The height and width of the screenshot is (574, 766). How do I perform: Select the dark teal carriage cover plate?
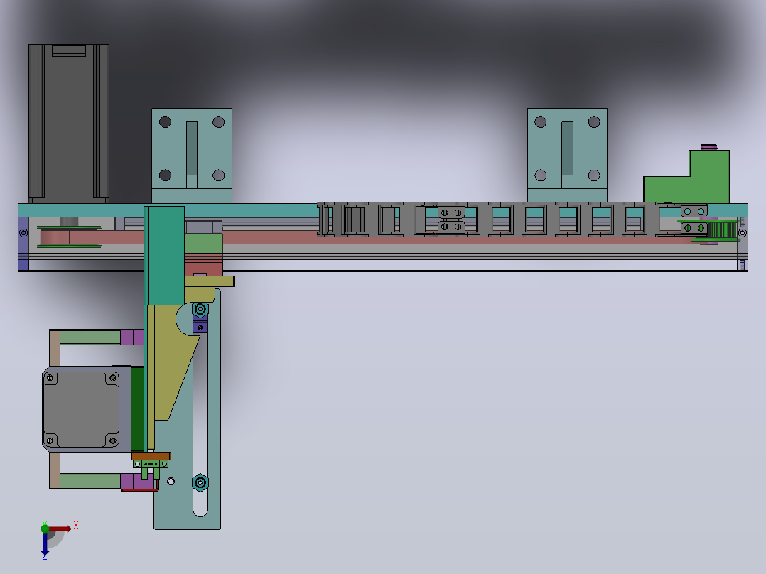[164, 256]
